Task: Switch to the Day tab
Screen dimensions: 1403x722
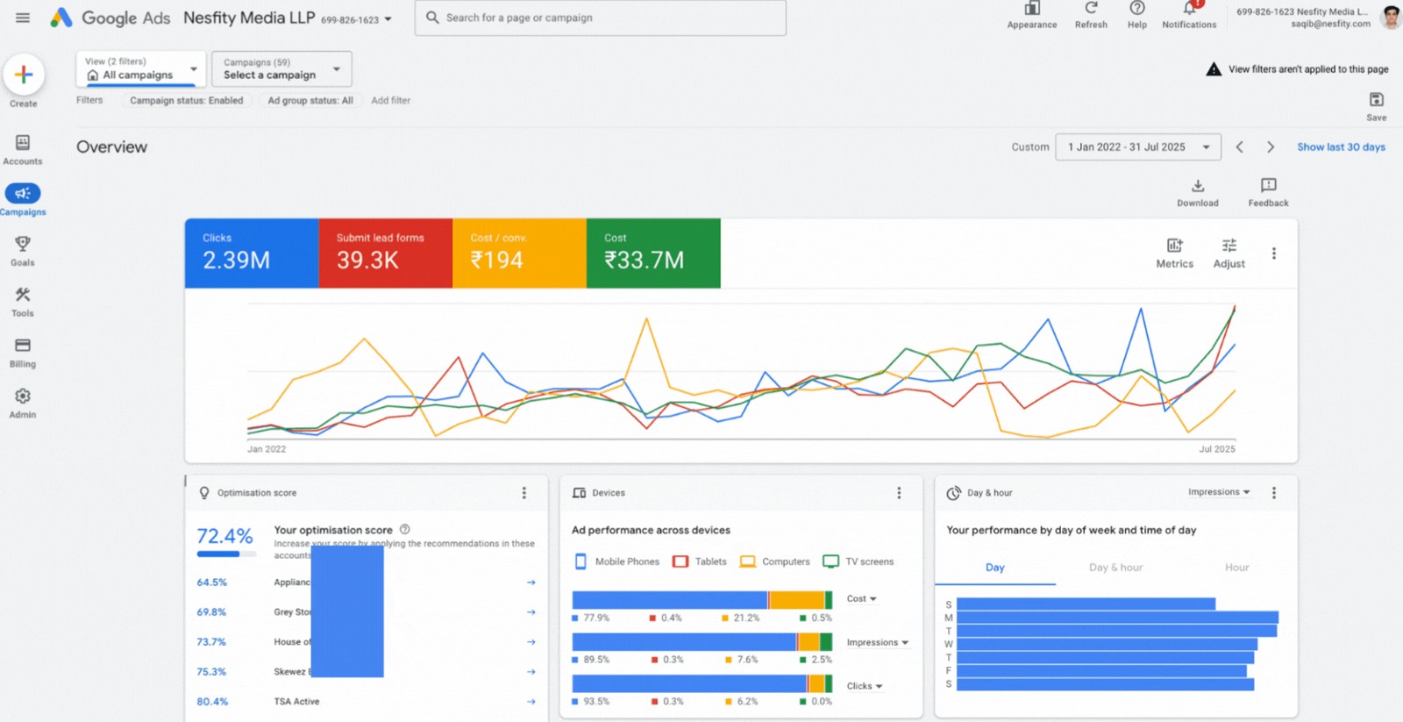Action: (x=995, y=568)
